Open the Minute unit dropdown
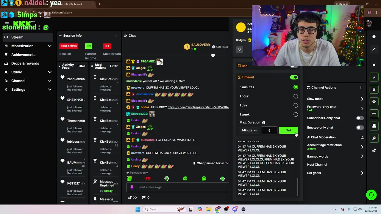381x214 pixels. pos(249,130)
